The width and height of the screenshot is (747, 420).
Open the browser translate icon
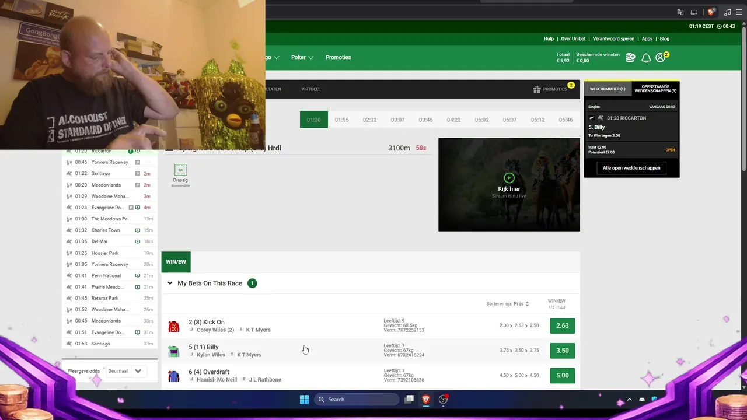pyautogui.click(x=680, y=12)
